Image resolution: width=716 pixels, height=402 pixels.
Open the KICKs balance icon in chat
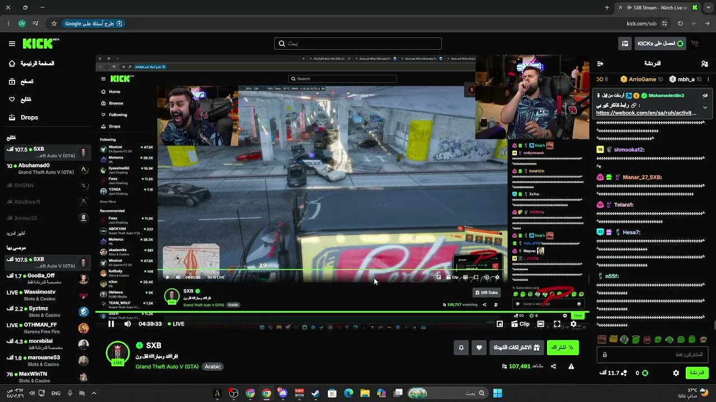pyautogui.click(x=645, y=373)
